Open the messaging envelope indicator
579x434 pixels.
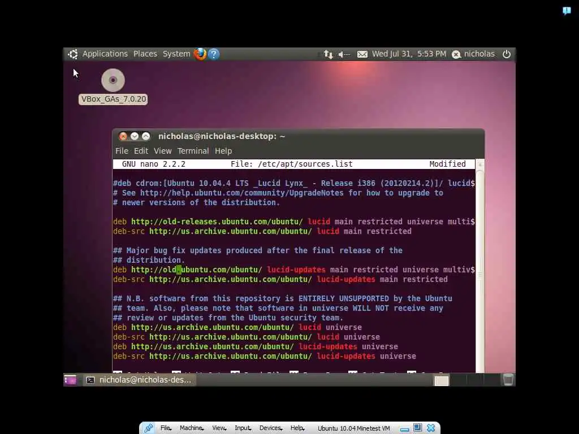point(362,54)
